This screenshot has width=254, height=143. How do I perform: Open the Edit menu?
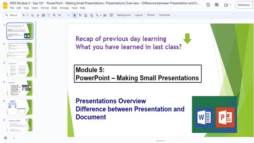point(19,8)
